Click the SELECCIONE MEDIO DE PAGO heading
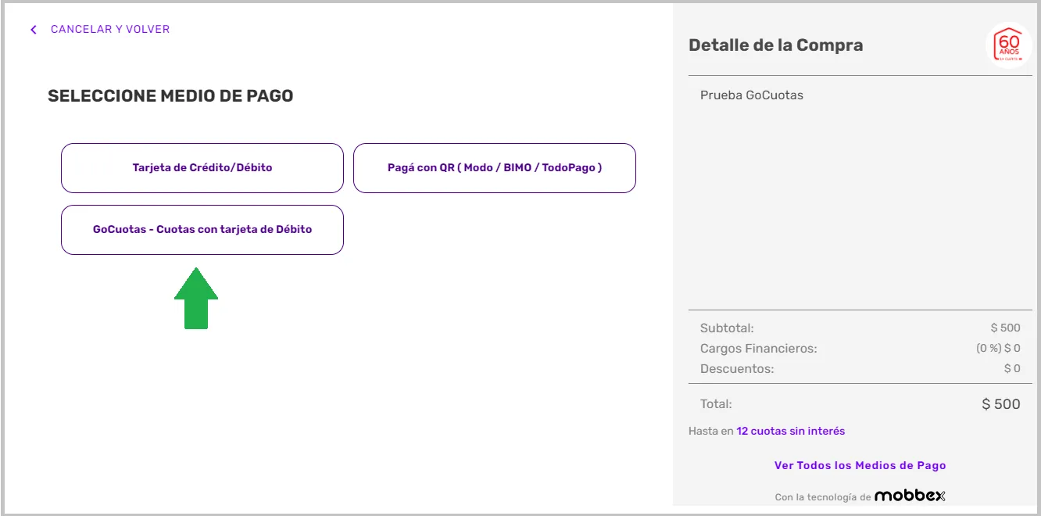Image resolution: width=1041 pixels, height=516 pixels. point(170,96)
